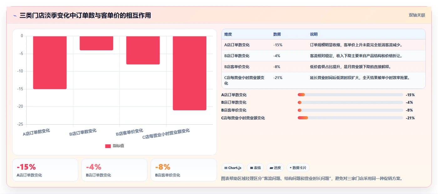Click the 指标值 legend text
Image resolution: width=438 pixels, height=194 pixels.
pos(118,146)
